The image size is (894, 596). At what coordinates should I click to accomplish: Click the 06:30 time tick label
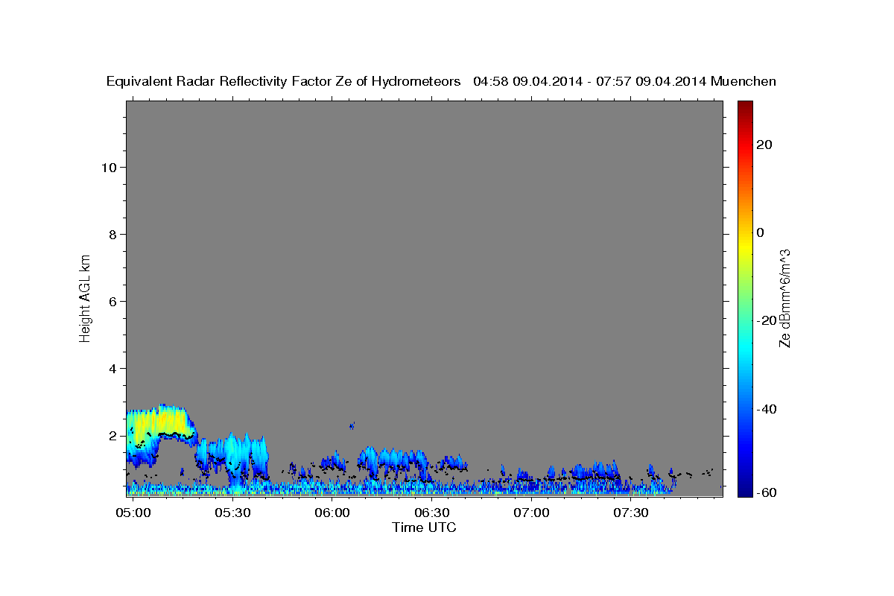tap(432, 513)
